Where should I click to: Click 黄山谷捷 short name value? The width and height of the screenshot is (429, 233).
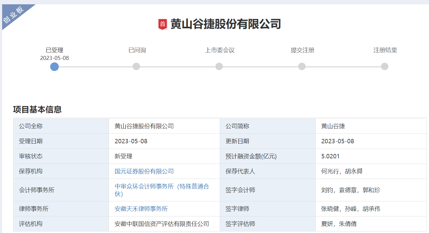333,126
